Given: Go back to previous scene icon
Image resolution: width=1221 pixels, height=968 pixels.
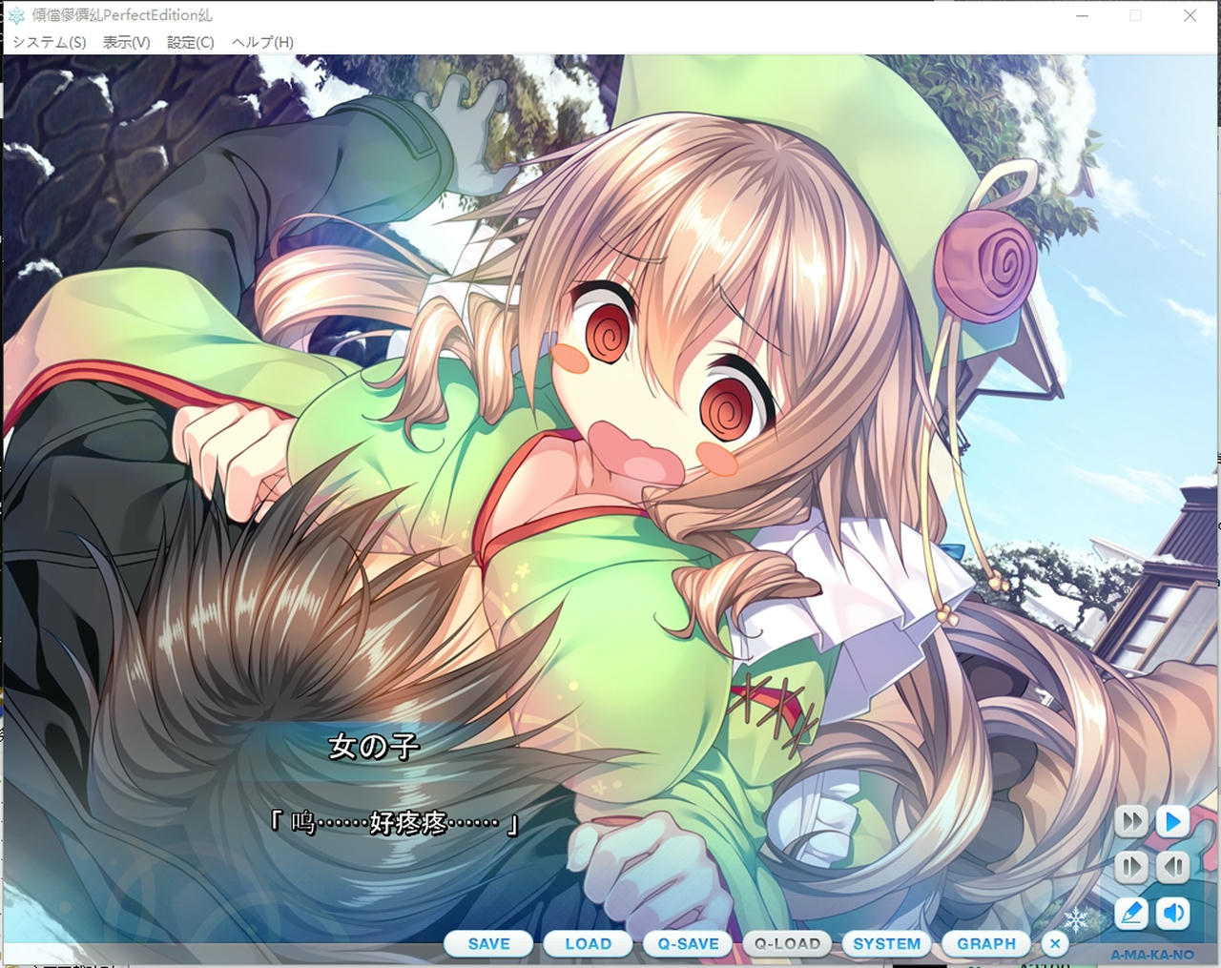Looking at the screenshot, I should pos(1173,867).
